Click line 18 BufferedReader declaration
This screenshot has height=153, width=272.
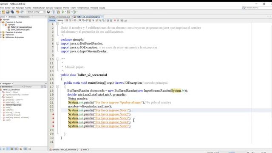pyautogui.click(x=127, y=91)
